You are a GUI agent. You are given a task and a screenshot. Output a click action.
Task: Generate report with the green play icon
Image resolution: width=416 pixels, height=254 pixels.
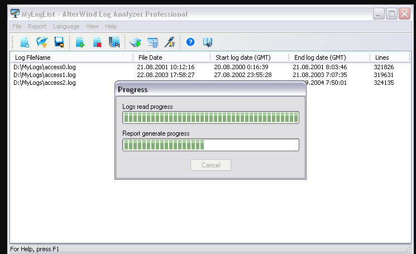tap(135, 42)
